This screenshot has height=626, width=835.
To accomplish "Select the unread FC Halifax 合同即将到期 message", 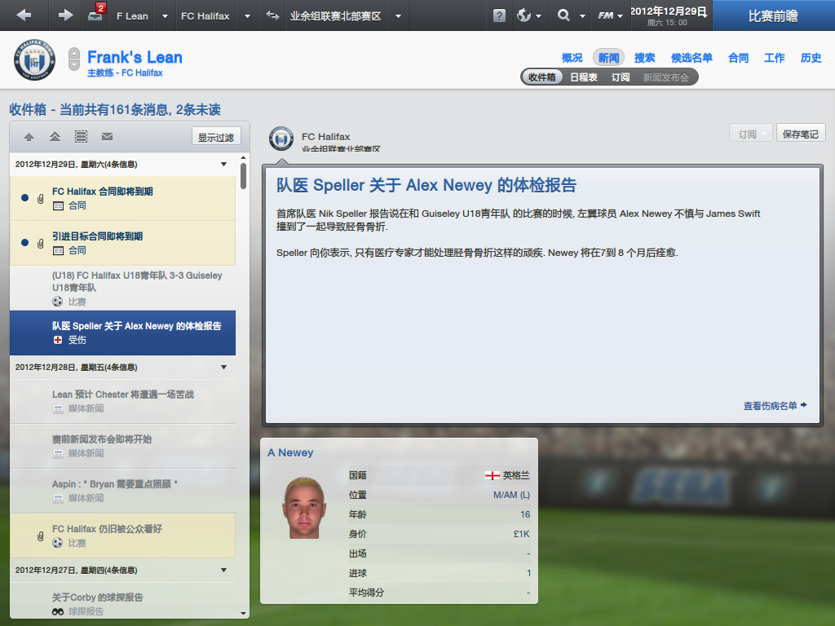I will 122,198.
